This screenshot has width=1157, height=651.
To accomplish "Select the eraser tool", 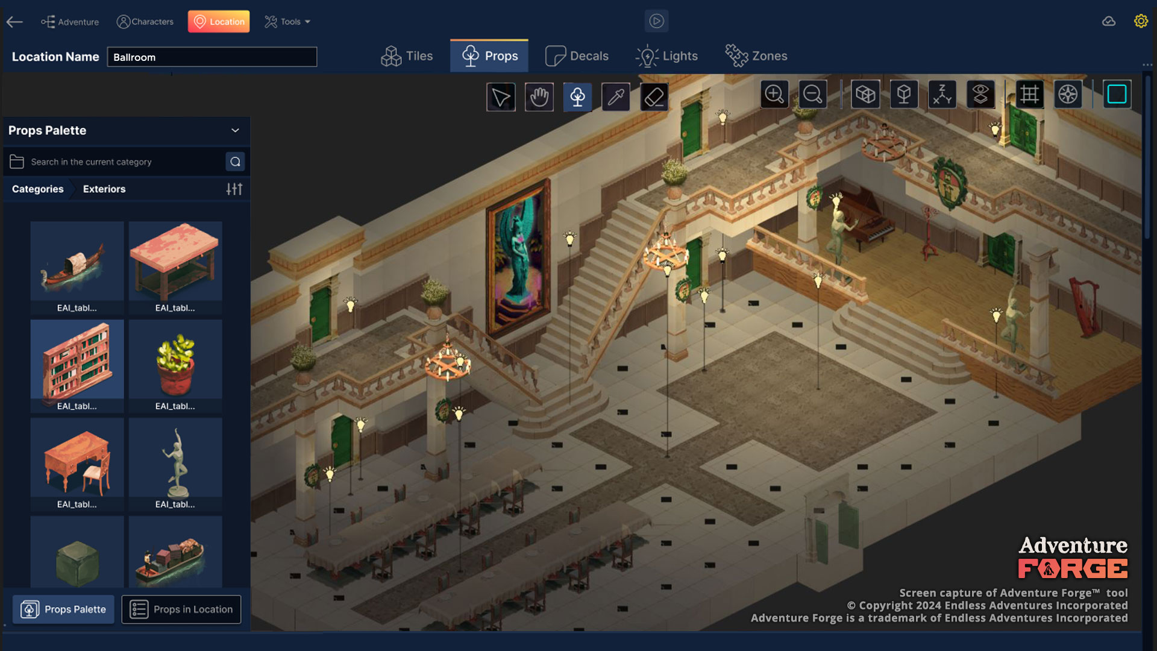I will click(654, 96).
